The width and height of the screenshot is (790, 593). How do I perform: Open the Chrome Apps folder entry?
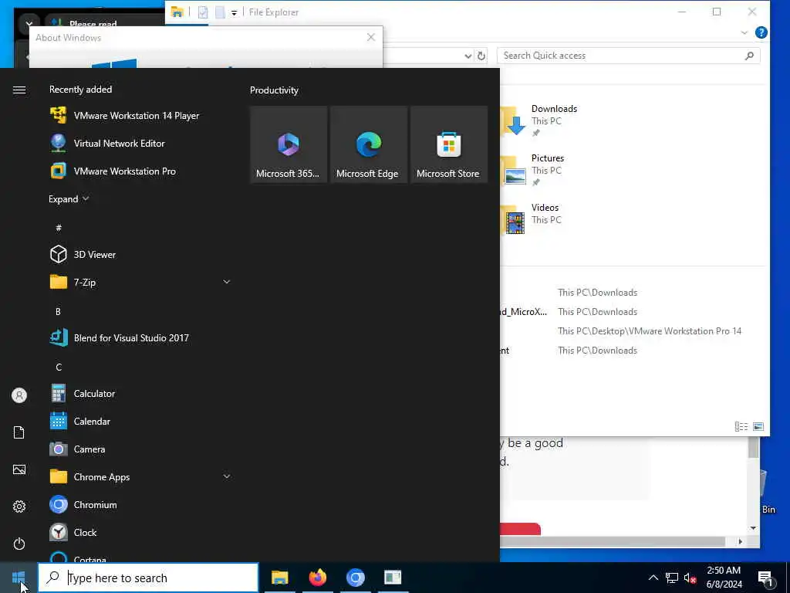click(x=101, y=476)
